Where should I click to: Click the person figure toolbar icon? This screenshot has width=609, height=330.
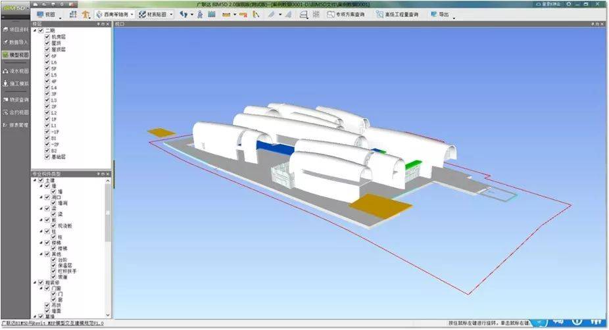point(200,14)
